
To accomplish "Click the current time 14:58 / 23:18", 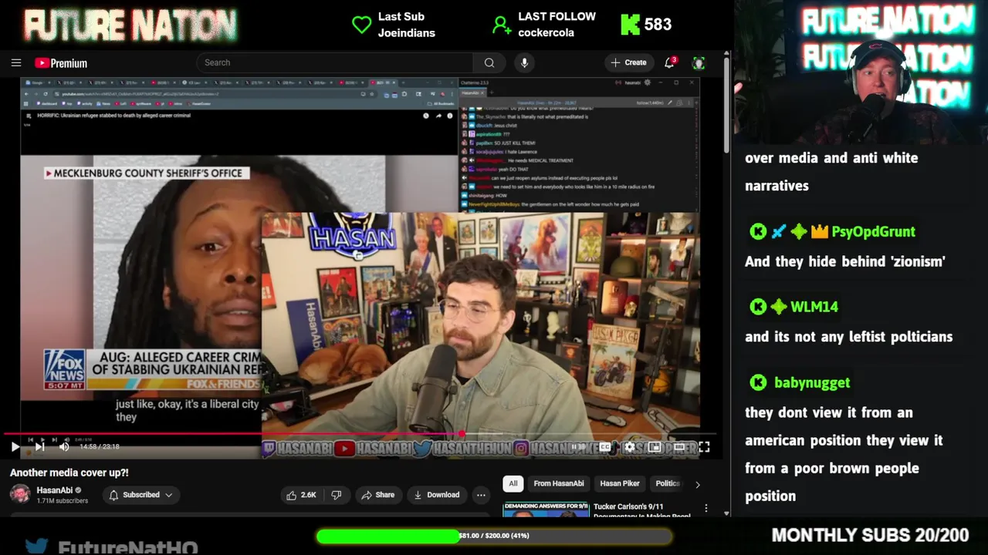I will [x=100, y=446].
